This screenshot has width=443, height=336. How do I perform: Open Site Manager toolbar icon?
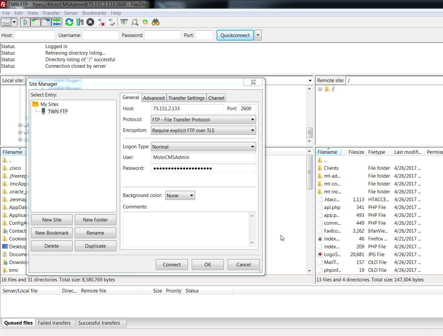point(6,22)
